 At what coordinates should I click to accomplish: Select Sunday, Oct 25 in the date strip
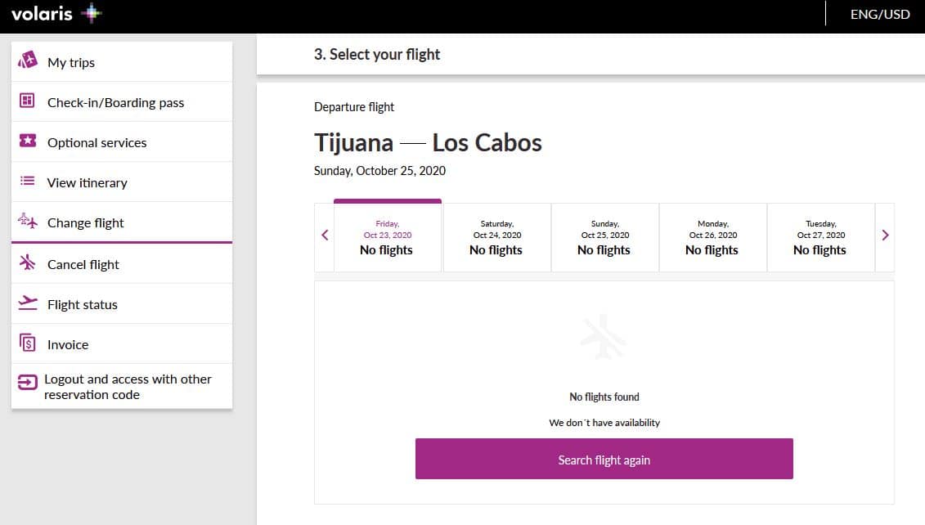coord(604,237)
